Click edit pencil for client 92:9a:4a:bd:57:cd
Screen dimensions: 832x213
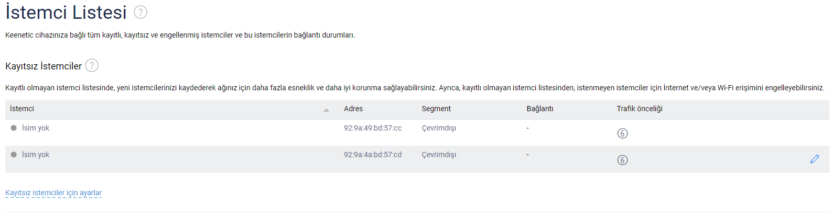[x=814, y=159]
